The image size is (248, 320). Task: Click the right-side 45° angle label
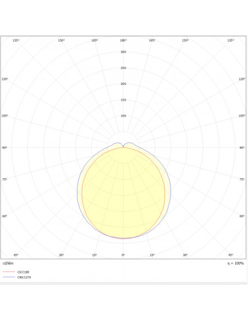pyautogui.click(x=230, y=255)
